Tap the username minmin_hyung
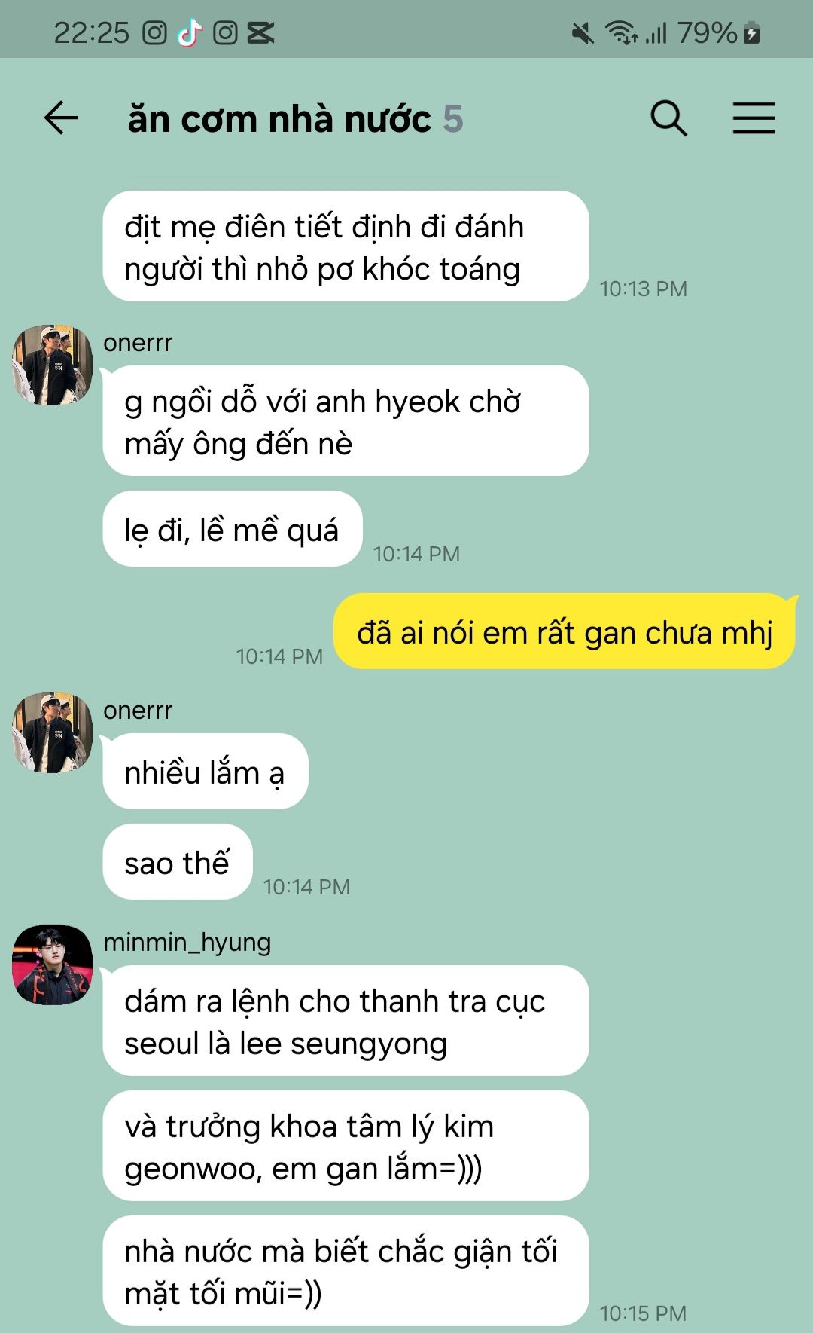The image size is (813, 1333). [x=187, y=943]
